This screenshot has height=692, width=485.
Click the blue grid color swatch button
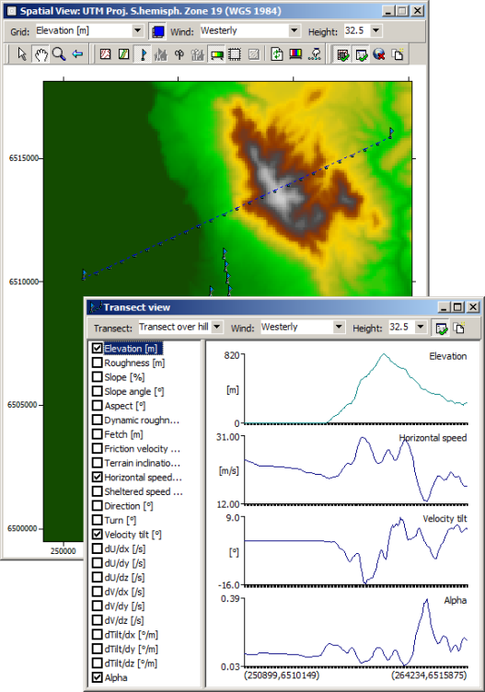click(157, 31)
